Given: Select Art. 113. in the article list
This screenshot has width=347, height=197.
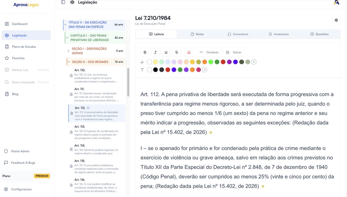Looking at the screenshot, I should (97, 132).
